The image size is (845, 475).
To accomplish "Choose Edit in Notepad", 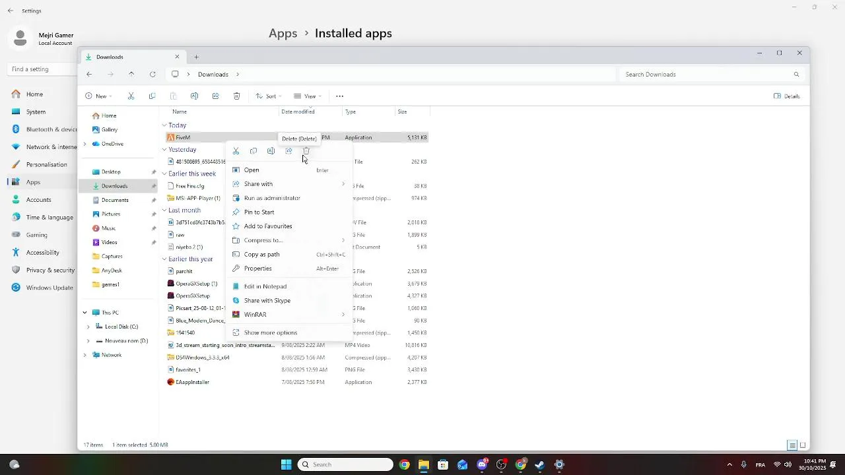I will click(290, 286).
